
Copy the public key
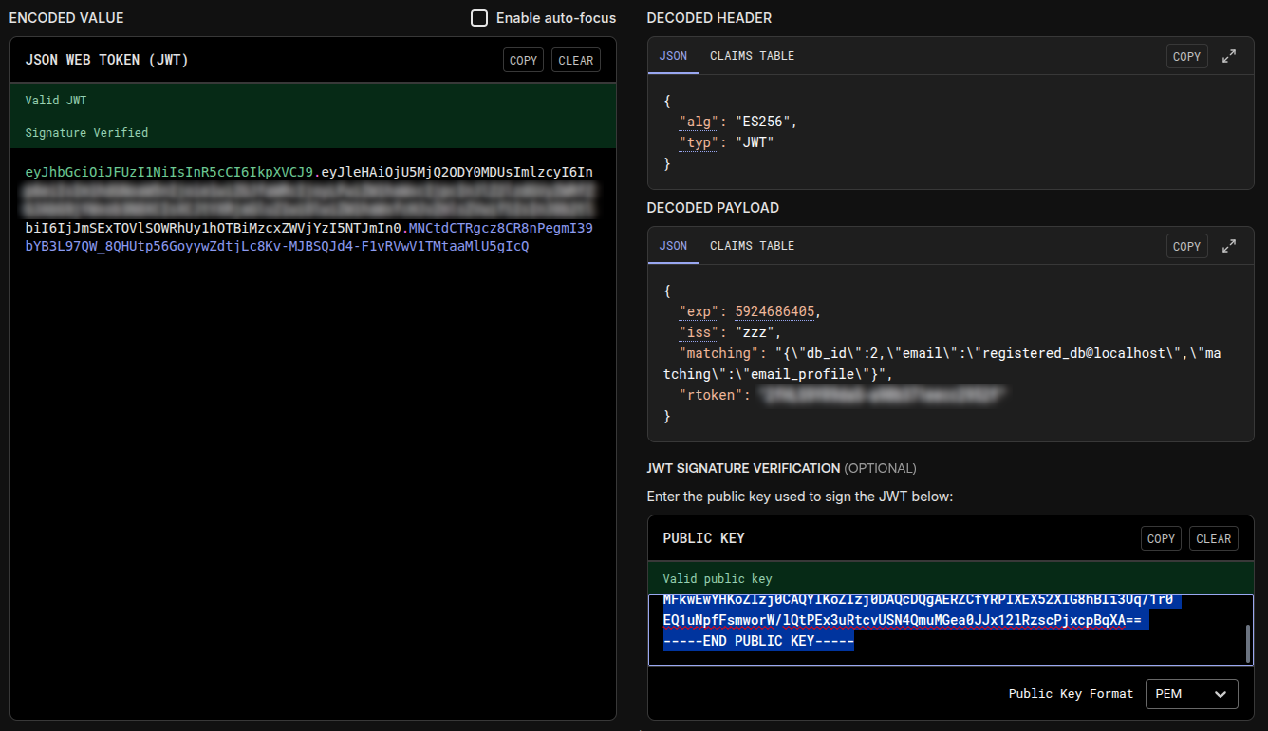[x=1161, y=538]
